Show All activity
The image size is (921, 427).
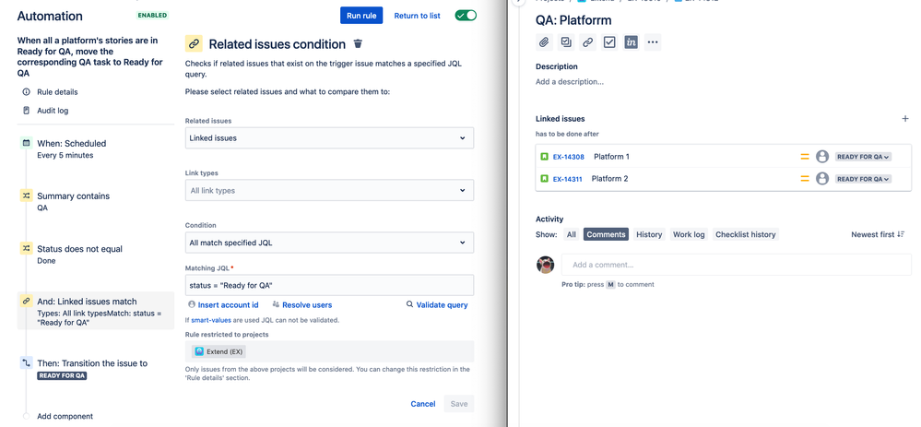click(571, 234)
